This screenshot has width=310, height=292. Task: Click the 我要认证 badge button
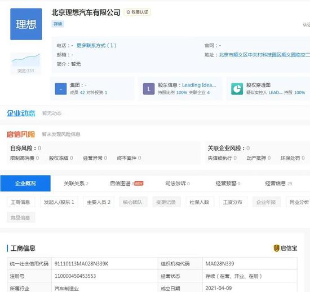coord(138,12)
